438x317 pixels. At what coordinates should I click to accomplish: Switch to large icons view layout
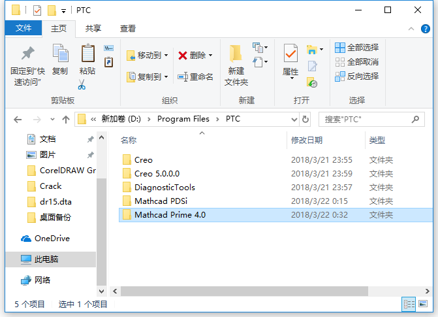click(x=423, y=304)
